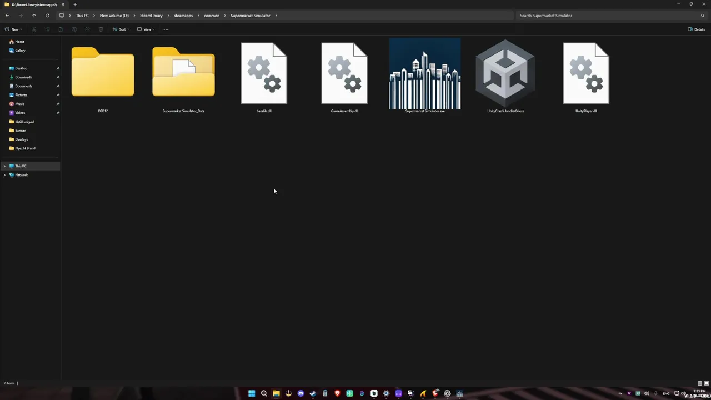
Task: Open the Sort options dropdown
Action: (x=121, y=29)
